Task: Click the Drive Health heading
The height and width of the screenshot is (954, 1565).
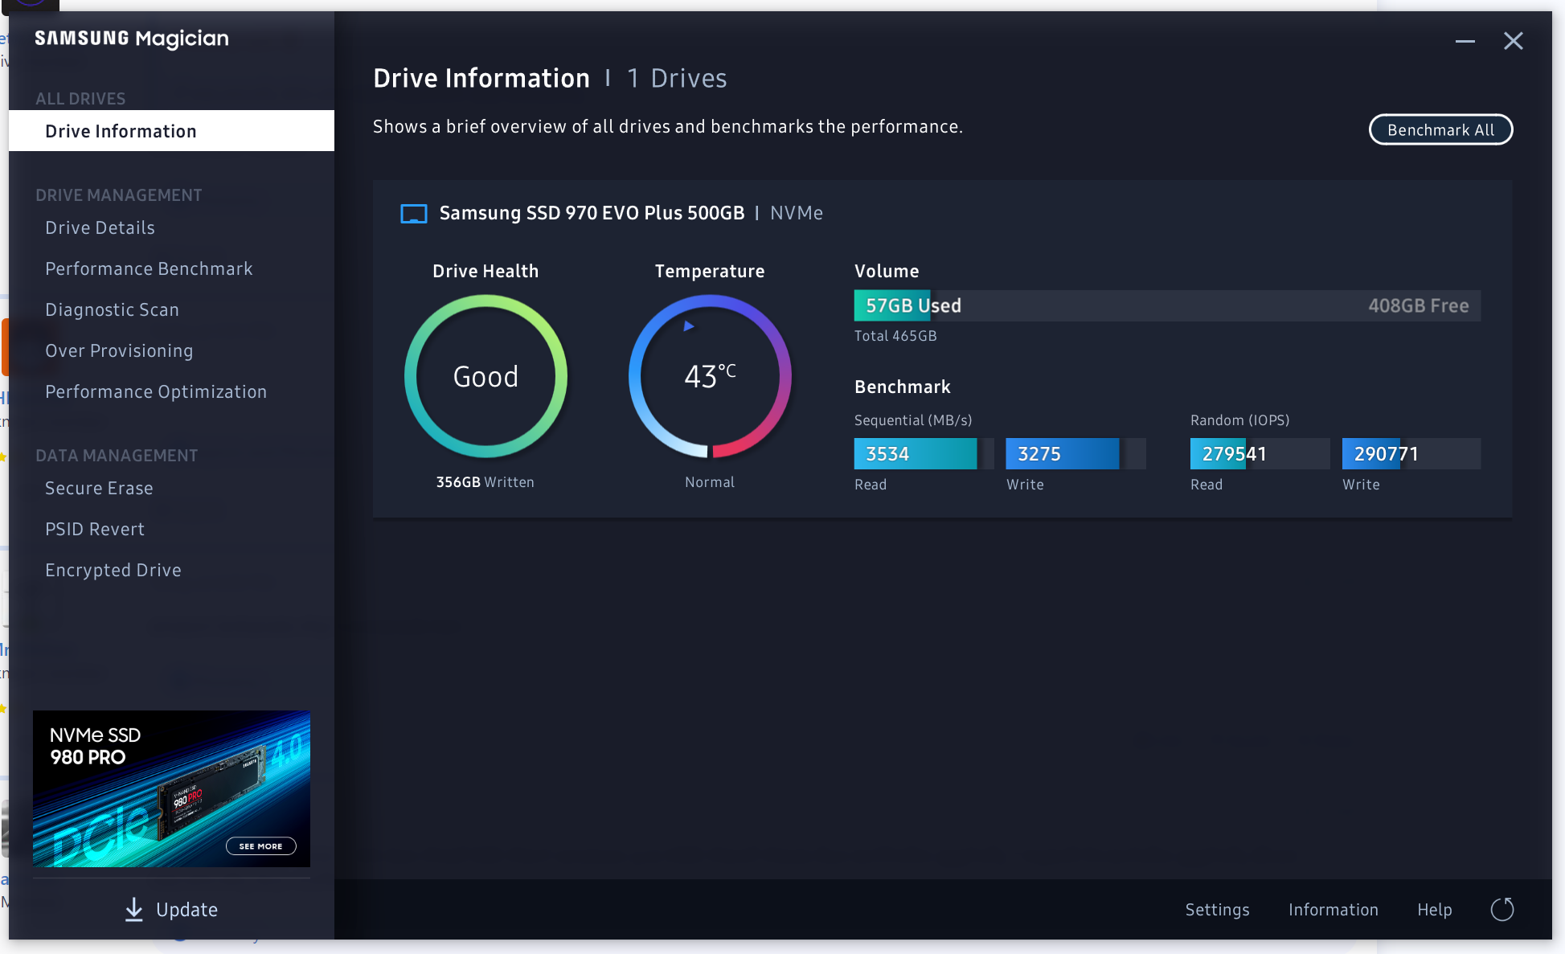Action: [485, 272]
